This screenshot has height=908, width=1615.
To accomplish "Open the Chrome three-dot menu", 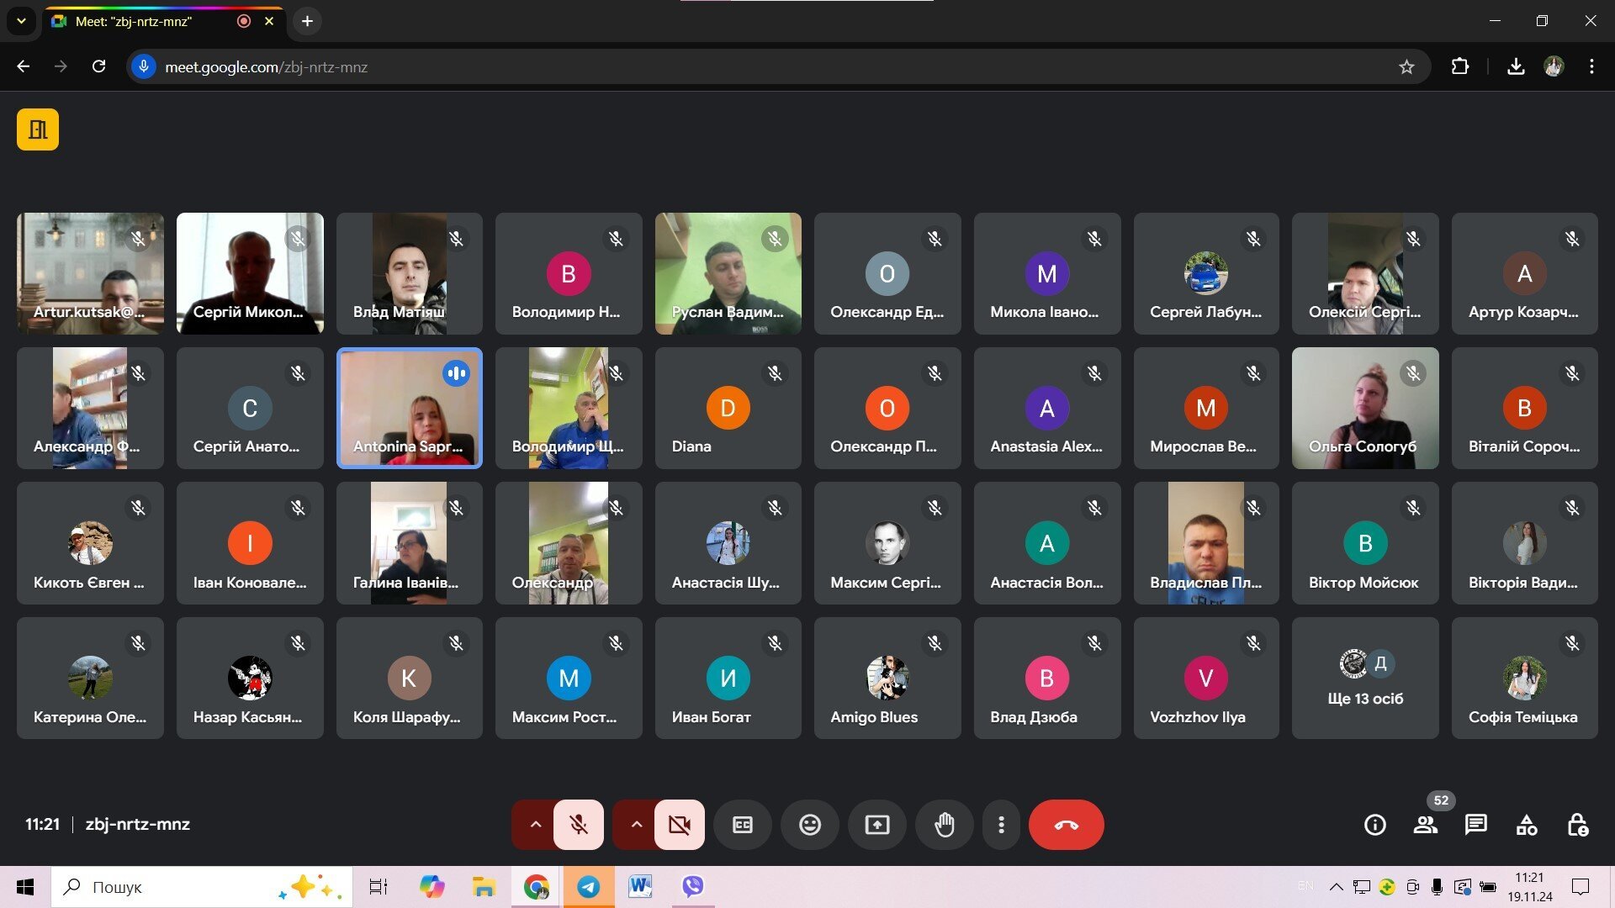I will 1591,67.
